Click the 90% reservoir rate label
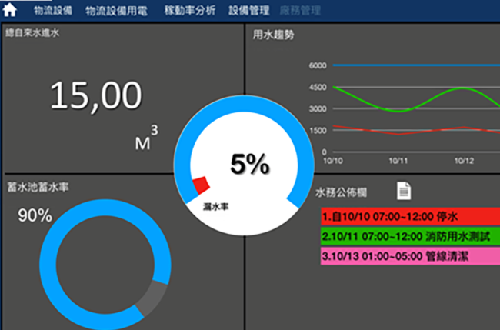This screenshot has height=330, width=500. pyautogui.click(x=35, y=216)
